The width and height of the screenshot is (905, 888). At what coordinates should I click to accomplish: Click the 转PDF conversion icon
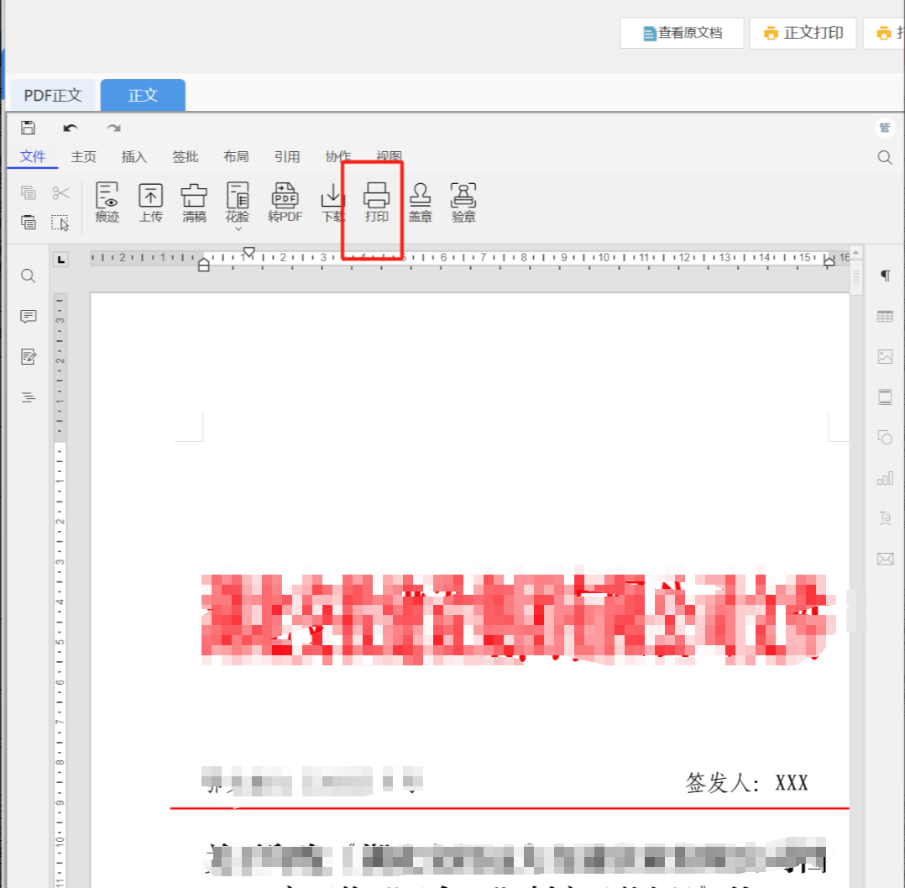pos(285,202)
